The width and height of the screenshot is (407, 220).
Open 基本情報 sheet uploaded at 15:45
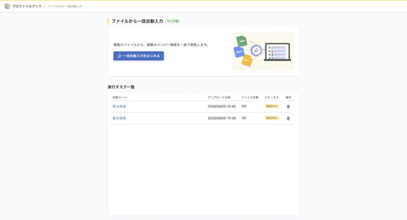119,106
